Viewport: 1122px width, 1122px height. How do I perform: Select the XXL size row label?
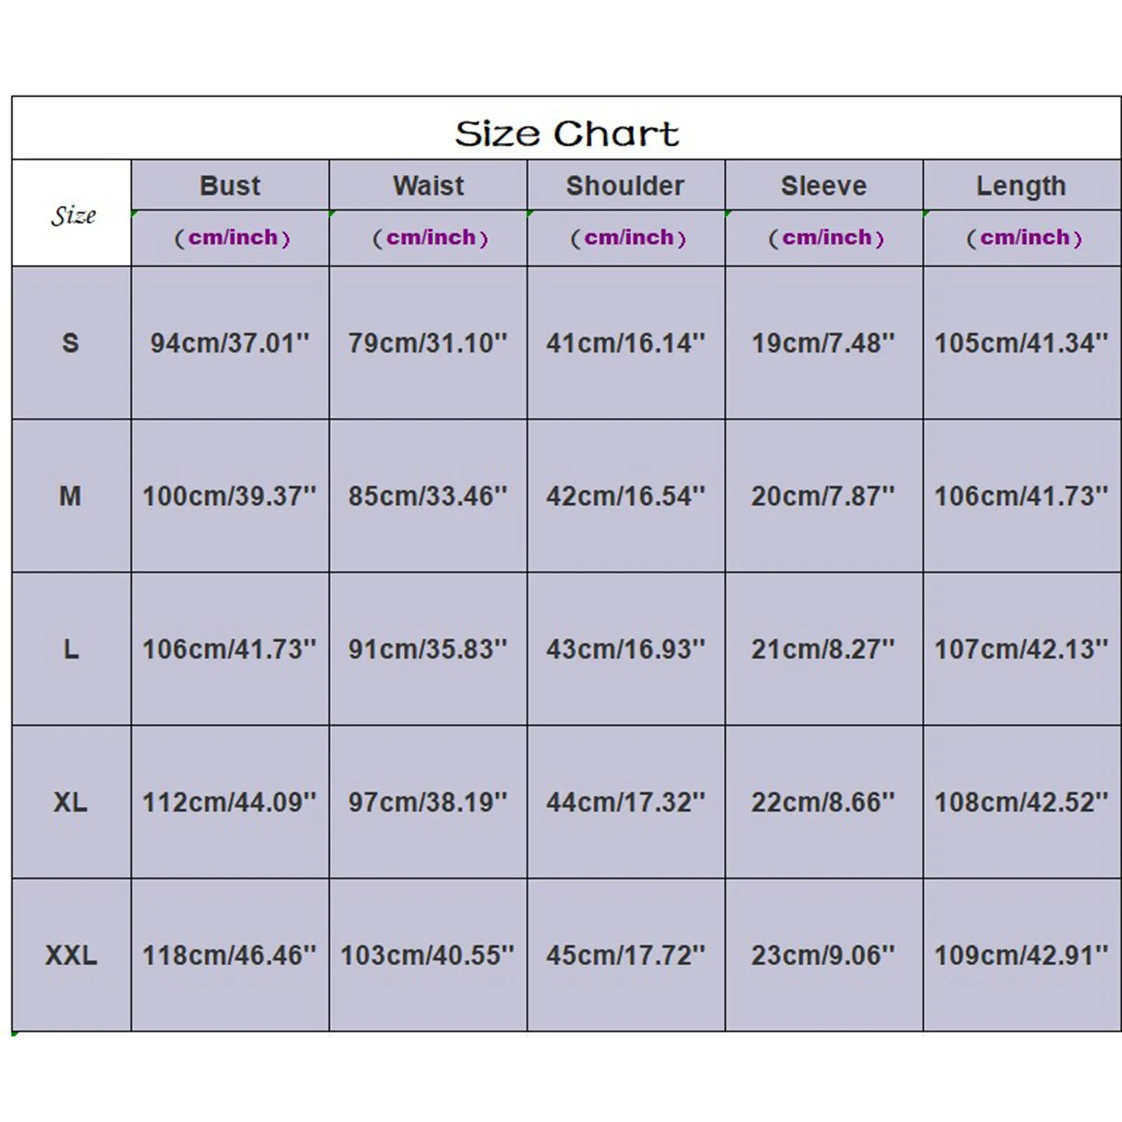click(71, 955)
